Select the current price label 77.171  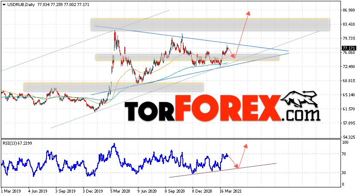click(x=349, y=48)
